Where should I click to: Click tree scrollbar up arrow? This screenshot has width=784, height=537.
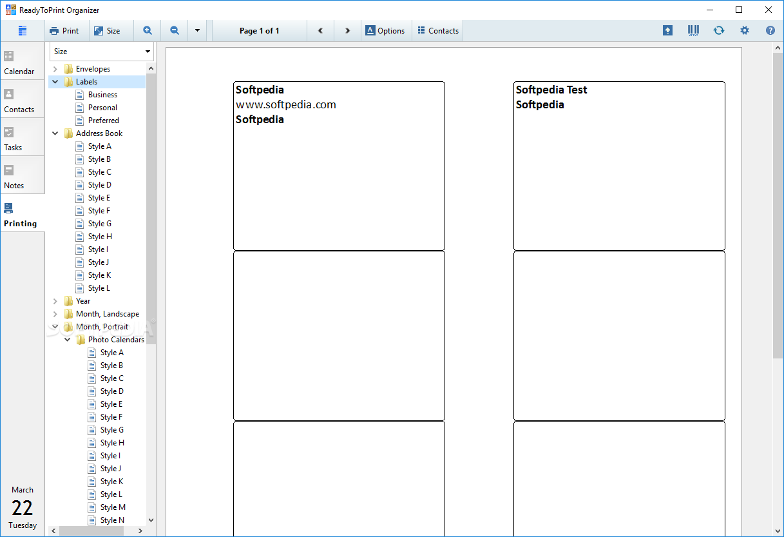pos(151,68)
